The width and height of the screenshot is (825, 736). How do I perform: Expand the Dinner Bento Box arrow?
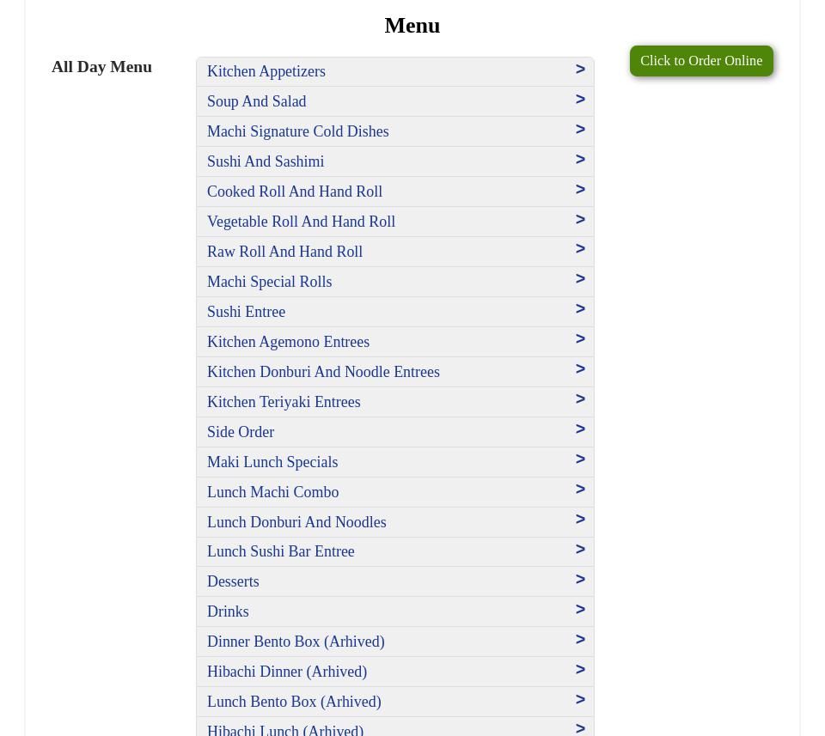pos(580,640)
